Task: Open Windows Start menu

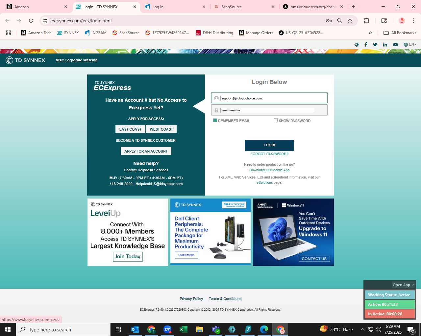Action: [x=8, y=329]
